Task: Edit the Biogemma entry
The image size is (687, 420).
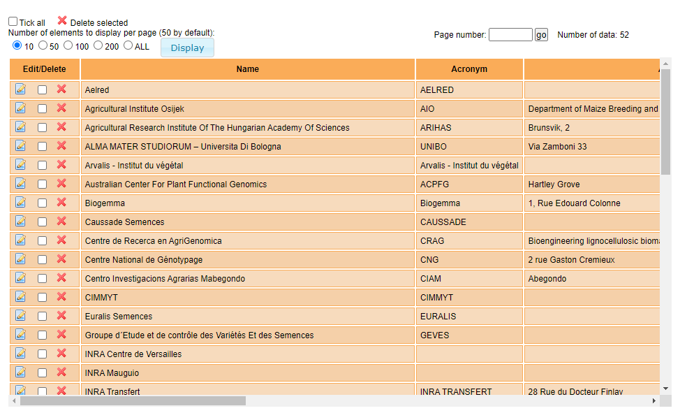Action: pyautogui.click(x=20, y=202)
